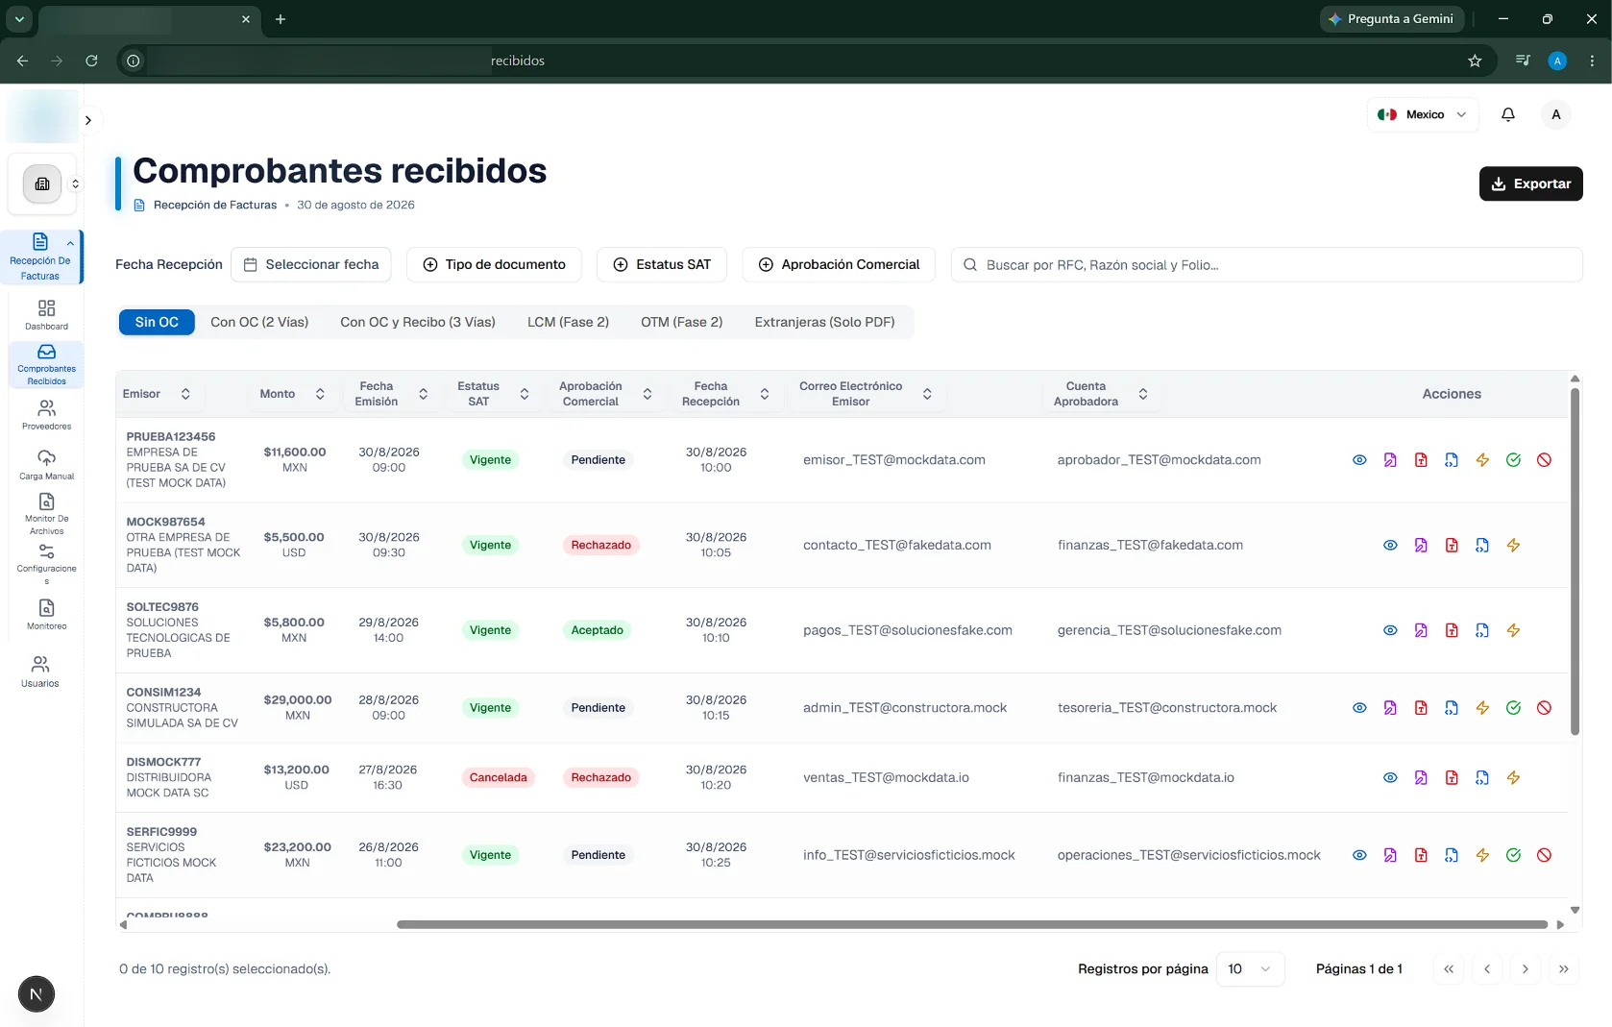Image resolution: width=1612 pixels, height=1027 pixels.
Task: Click the search field for RFC, Razón social y Folio
Action: [x=1267, y=265]
